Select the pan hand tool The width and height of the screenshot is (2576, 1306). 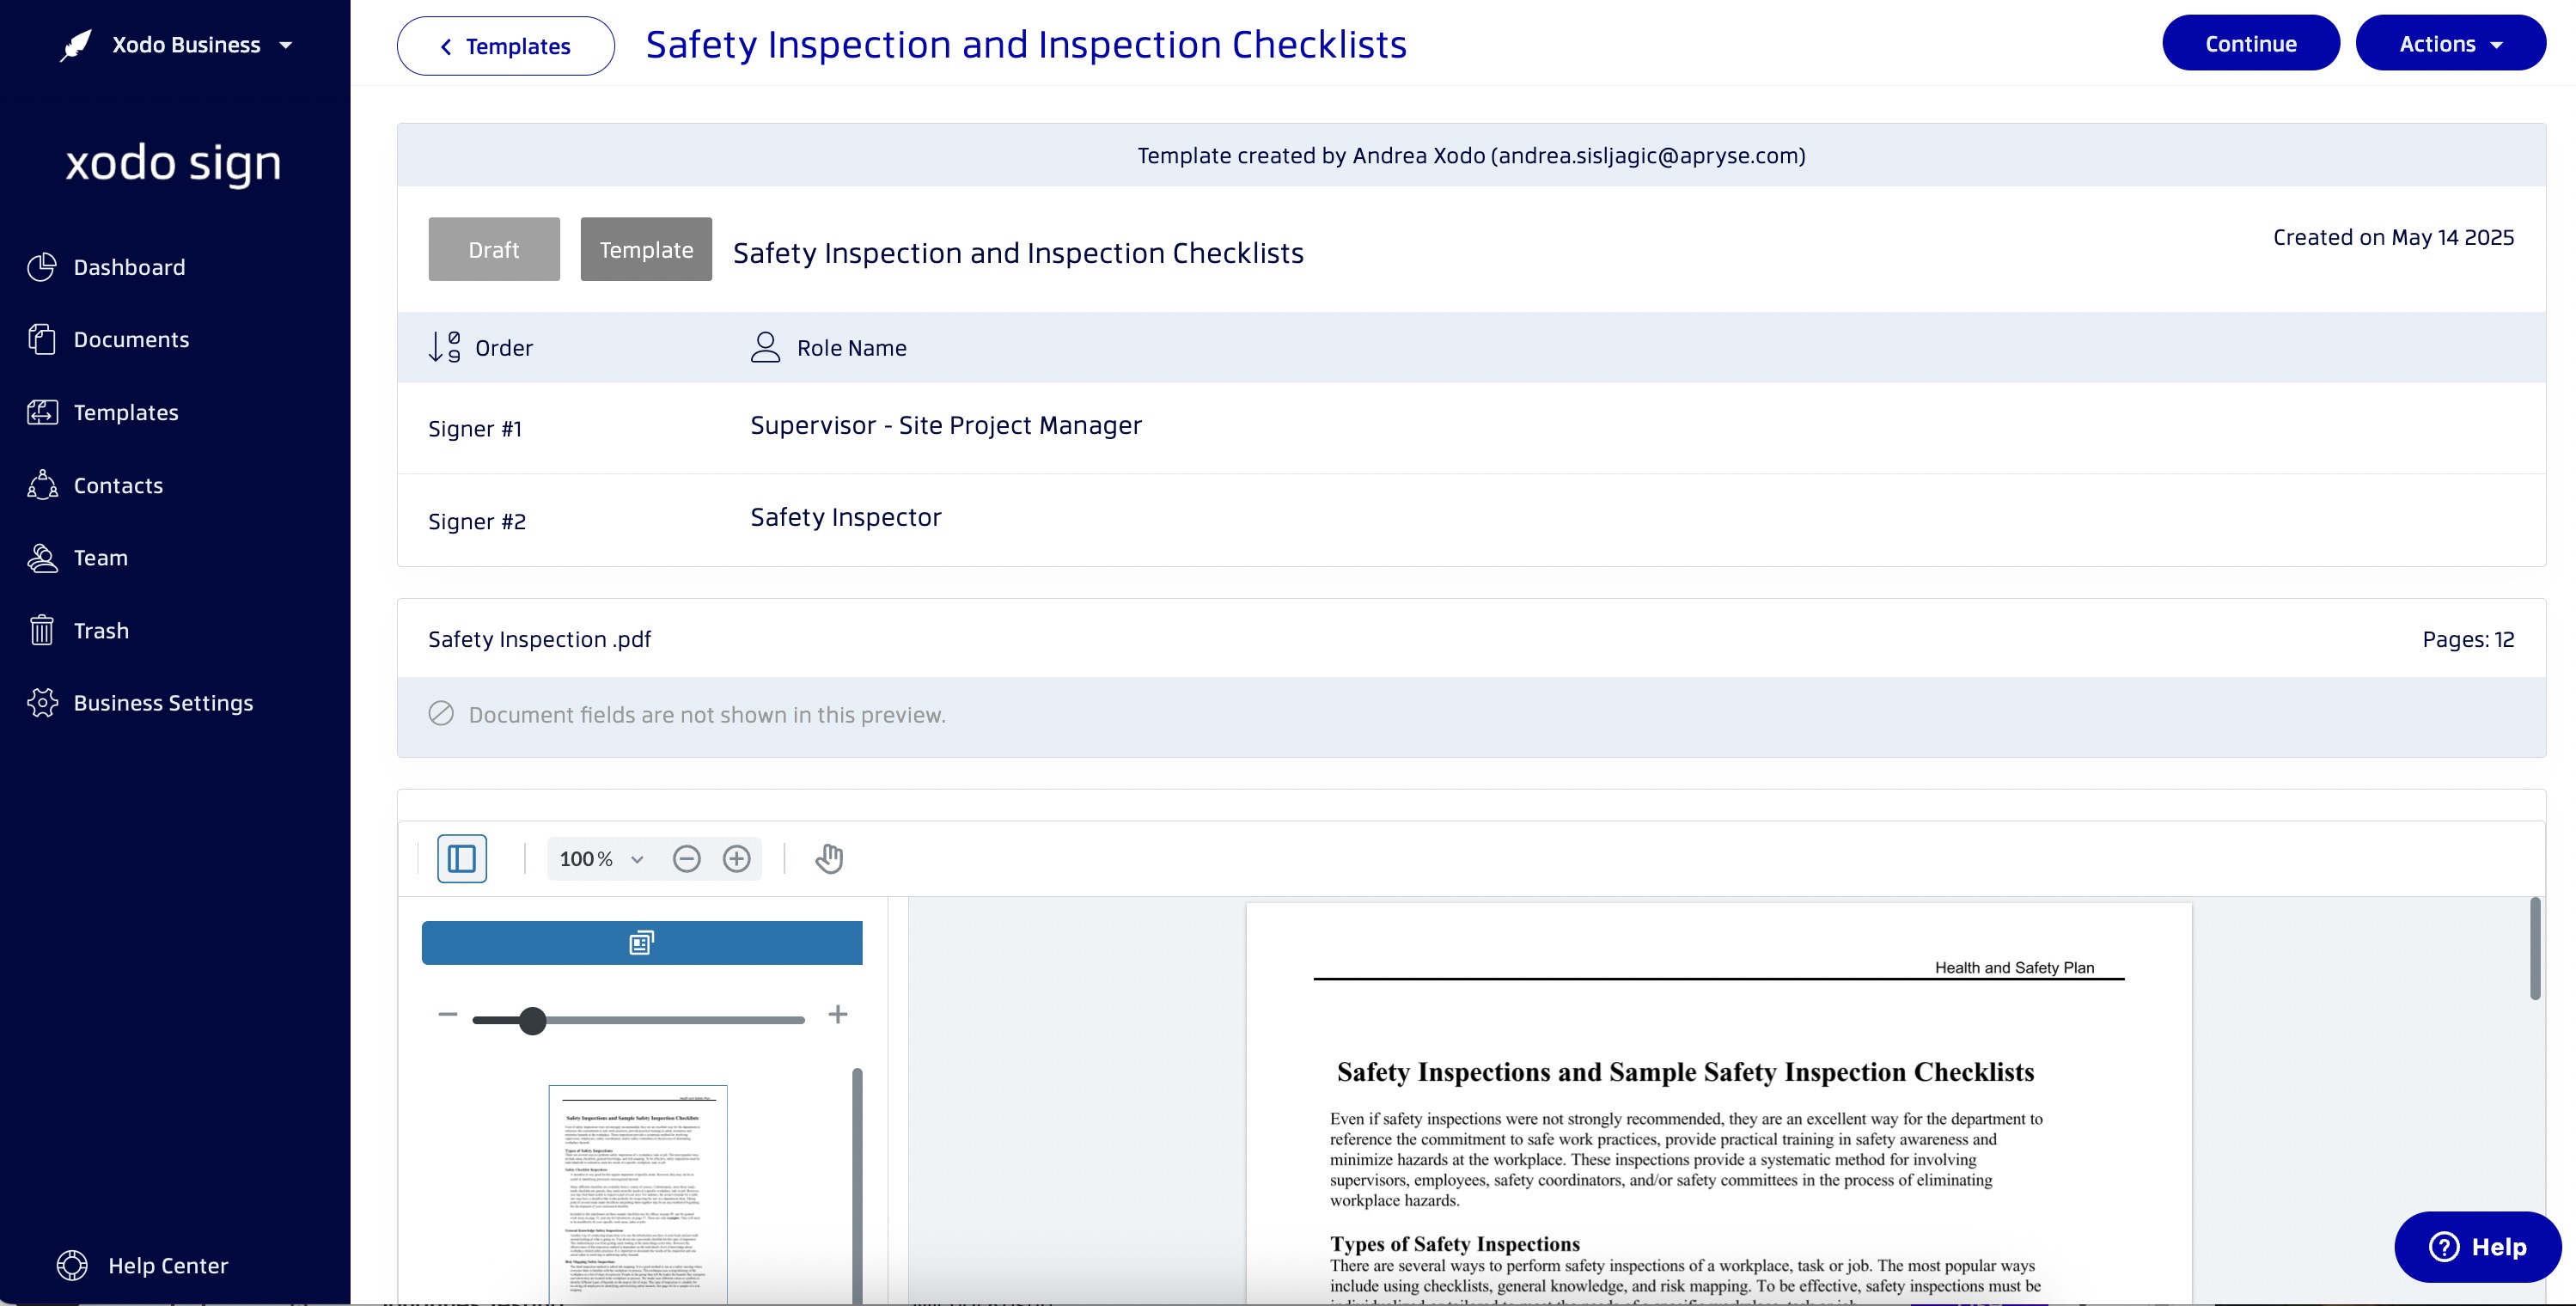pos(829,859)
